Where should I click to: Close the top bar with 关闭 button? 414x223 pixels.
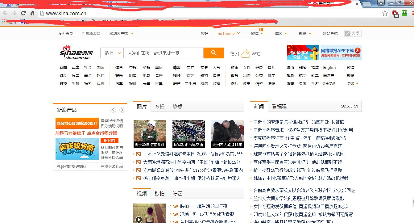pyautogui.click(x=353, y=33)
